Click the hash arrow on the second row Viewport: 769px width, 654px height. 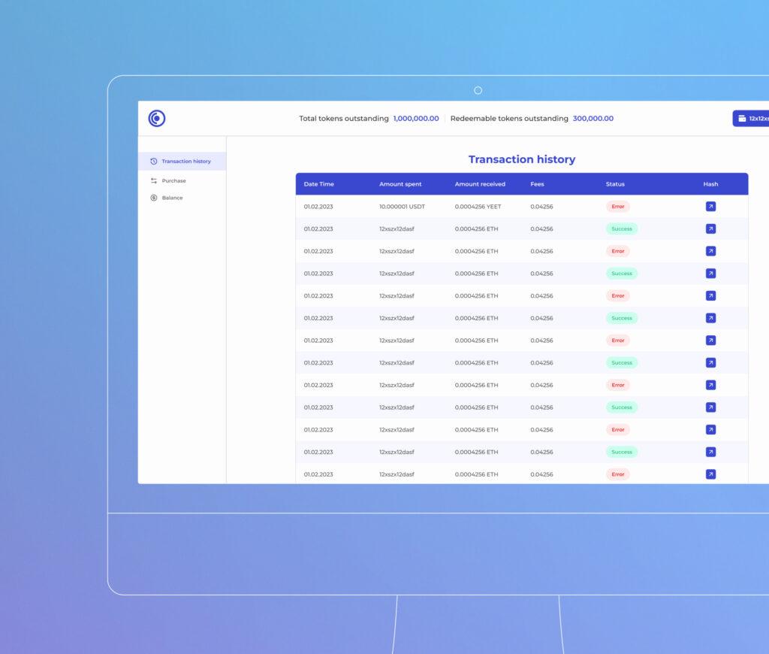pos(710,229)
